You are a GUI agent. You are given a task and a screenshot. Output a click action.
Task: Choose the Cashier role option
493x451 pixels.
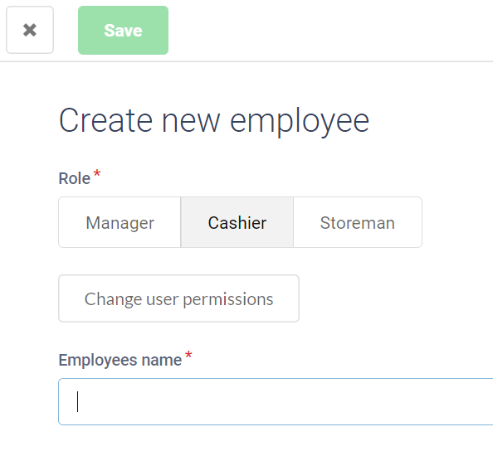click(237, 222)
